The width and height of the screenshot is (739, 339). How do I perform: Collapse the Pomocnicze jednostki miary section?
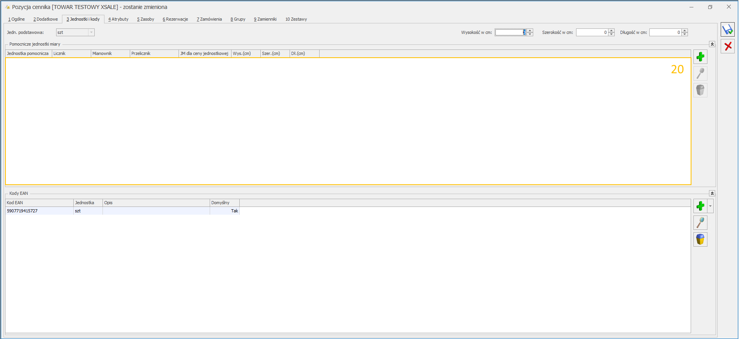(712, 44)
